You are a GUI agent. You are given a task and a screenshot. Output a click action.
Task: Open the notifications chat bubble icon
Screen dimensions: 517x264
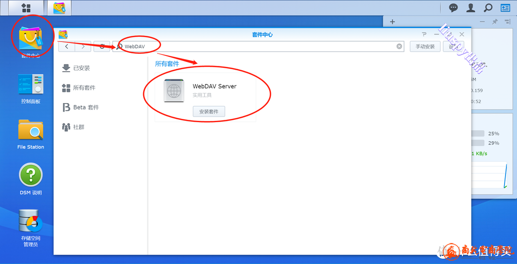pyautogui.click(x=453, y=8)
